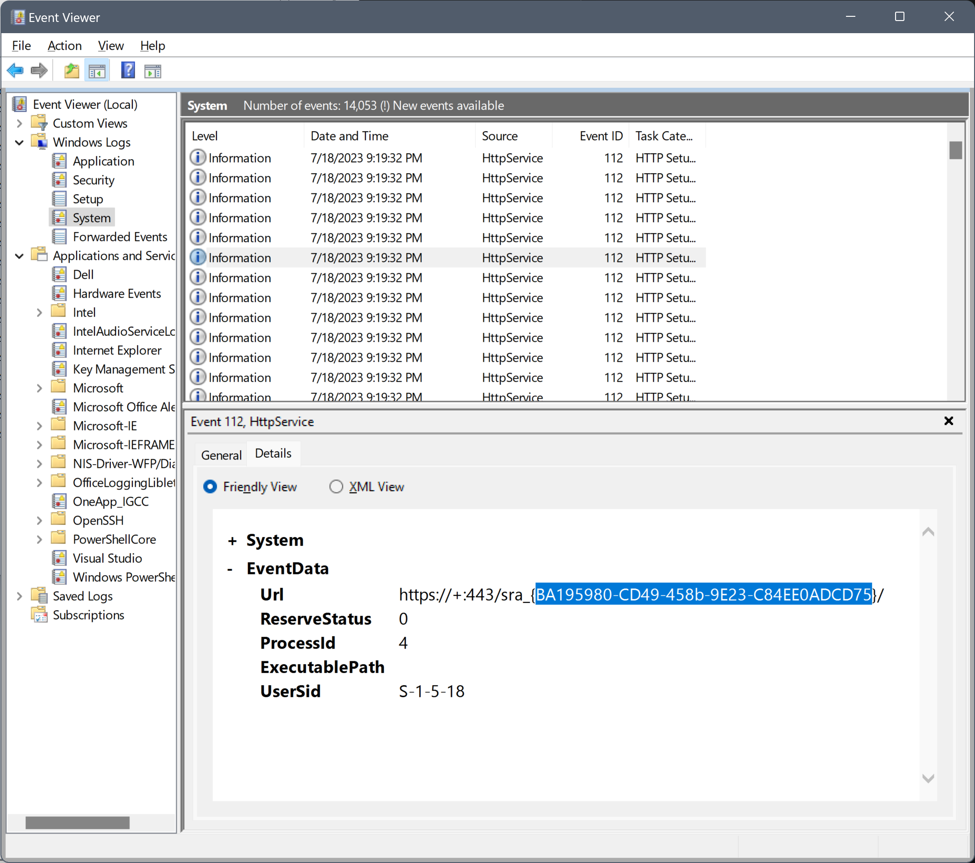Click the Event Viewer forward navigation icon
The width and height of the screenshot is (975, 863).
coord(38,71)
